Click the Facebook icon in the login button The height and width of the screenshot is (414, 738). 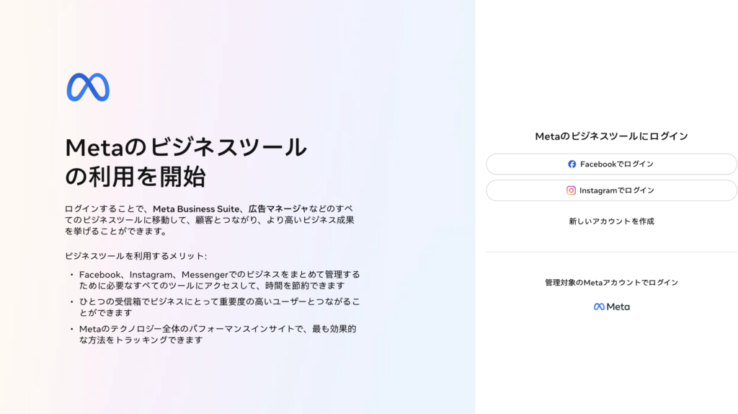coord(572,164)
